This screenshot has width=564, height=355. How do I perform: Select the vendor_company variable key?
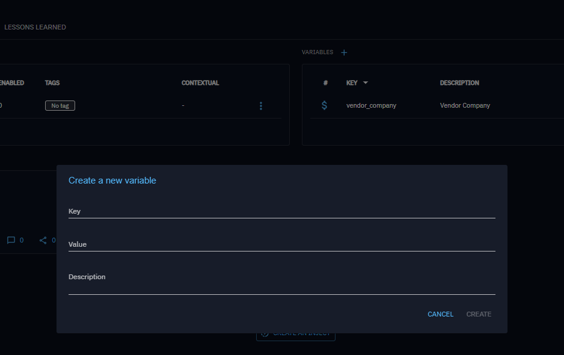[371, 105]
